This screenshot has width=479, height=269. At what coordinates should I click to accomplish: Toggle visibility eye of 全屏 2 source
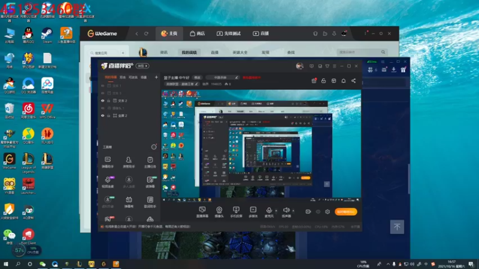(102, 115)
